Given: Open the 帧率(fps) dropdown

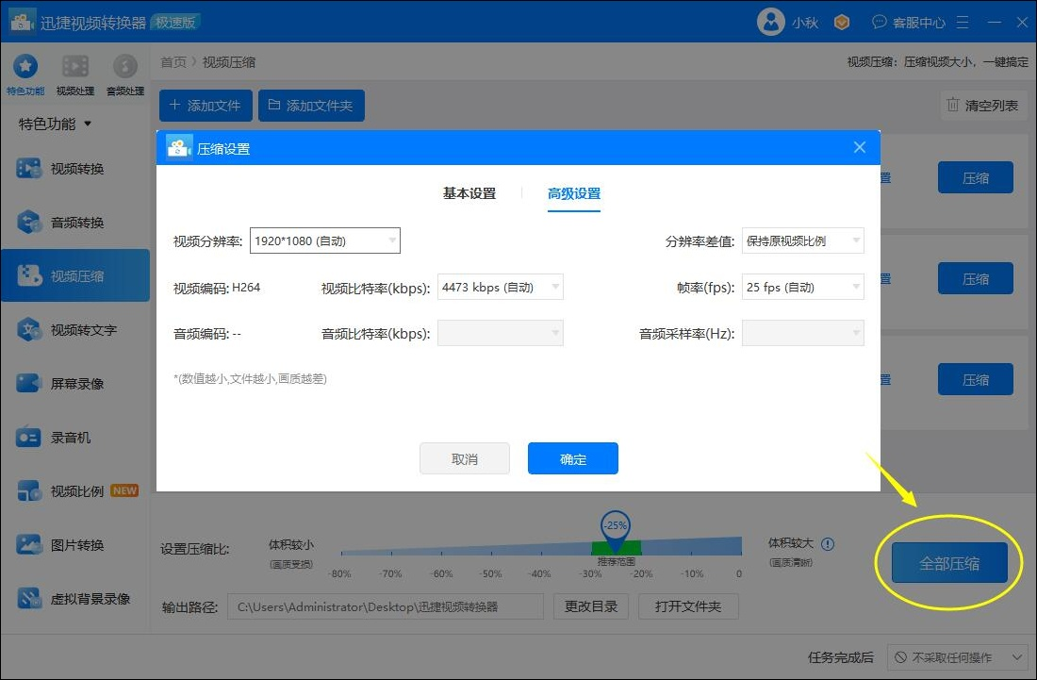Looking at the screenshot, I should (x=803, y=287).
